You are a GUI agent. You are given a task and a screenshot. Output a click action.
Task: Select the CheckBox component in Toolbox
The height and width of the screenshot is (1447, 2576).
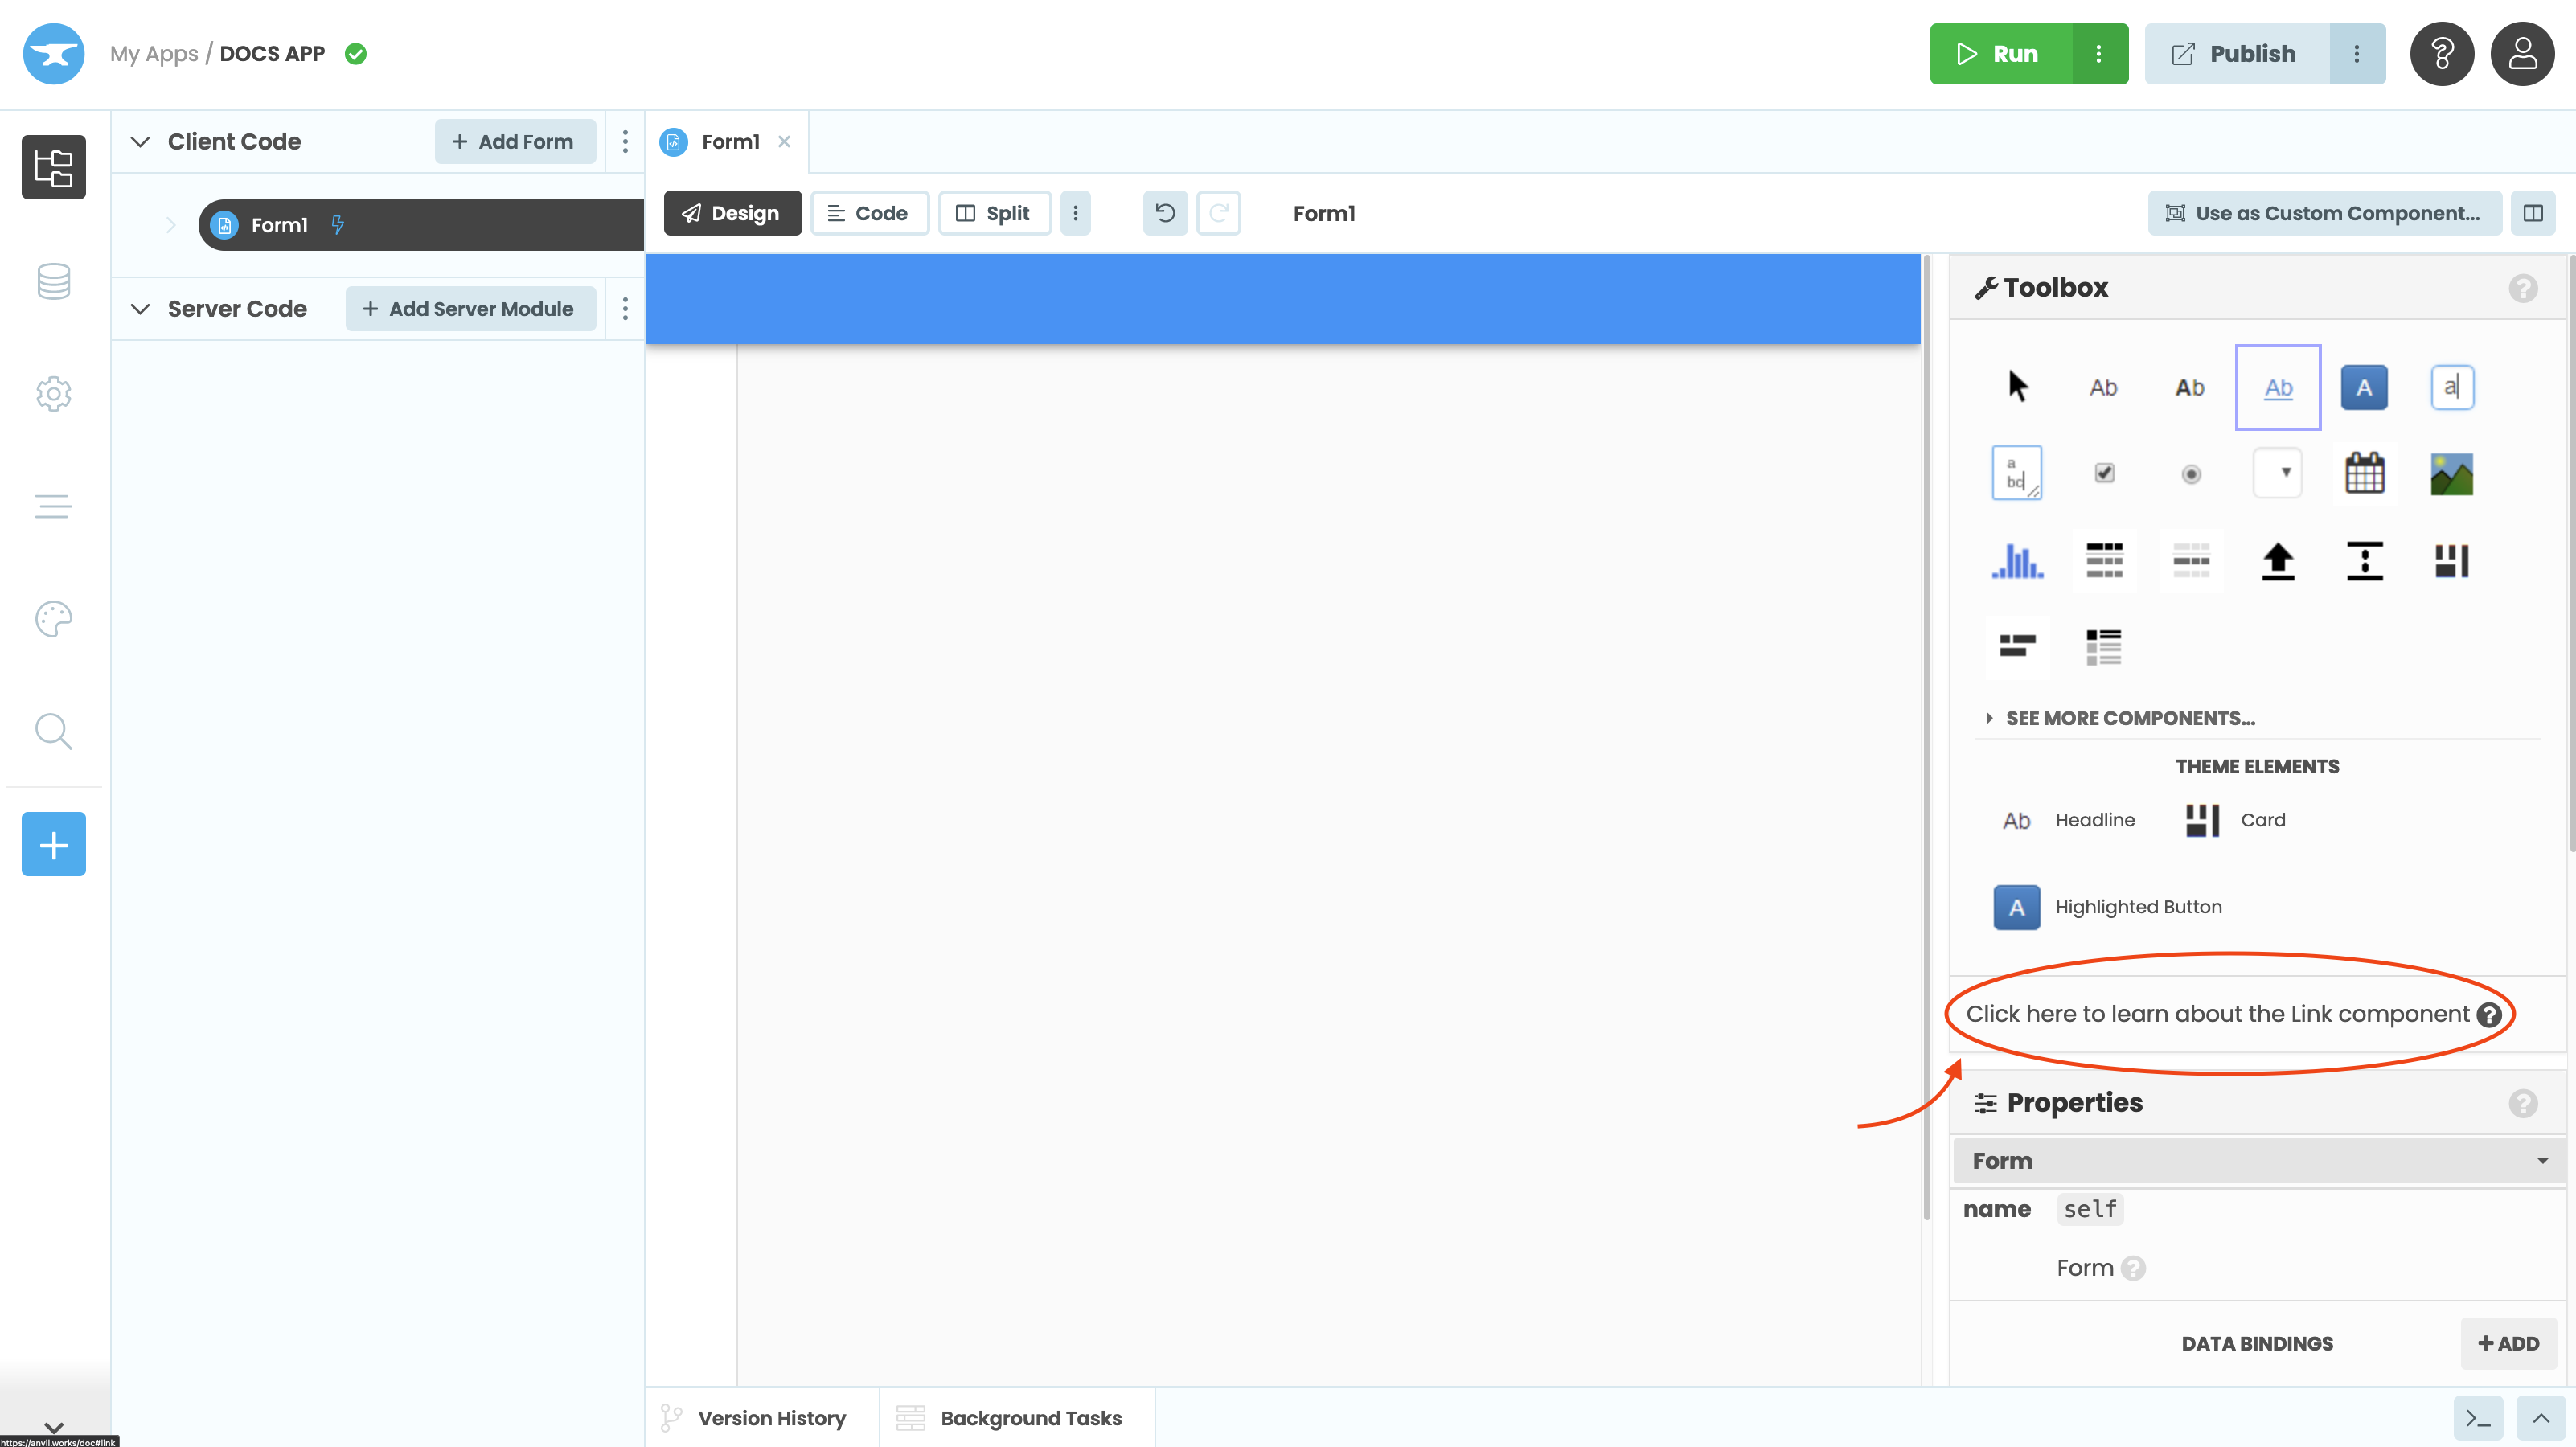tap(2104, 473)
